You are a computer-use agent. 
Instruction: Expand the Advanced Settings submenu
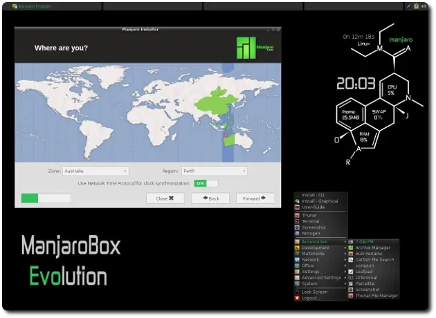point(320,278)
